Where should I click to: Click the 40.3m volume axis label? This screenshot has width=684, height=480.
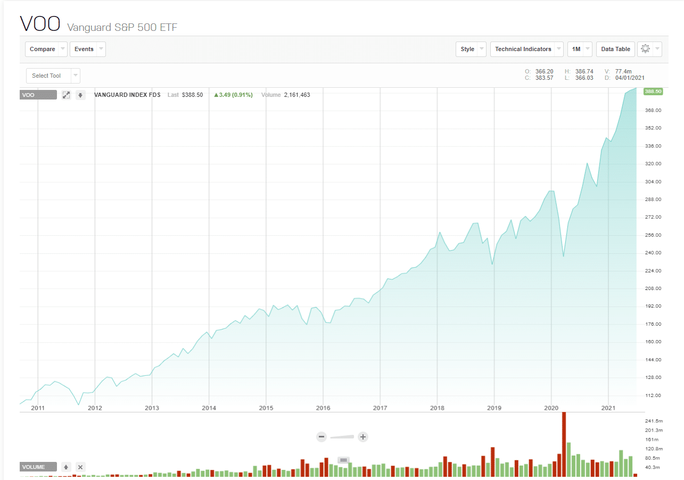pyautogui.click(x=653, y=467)
